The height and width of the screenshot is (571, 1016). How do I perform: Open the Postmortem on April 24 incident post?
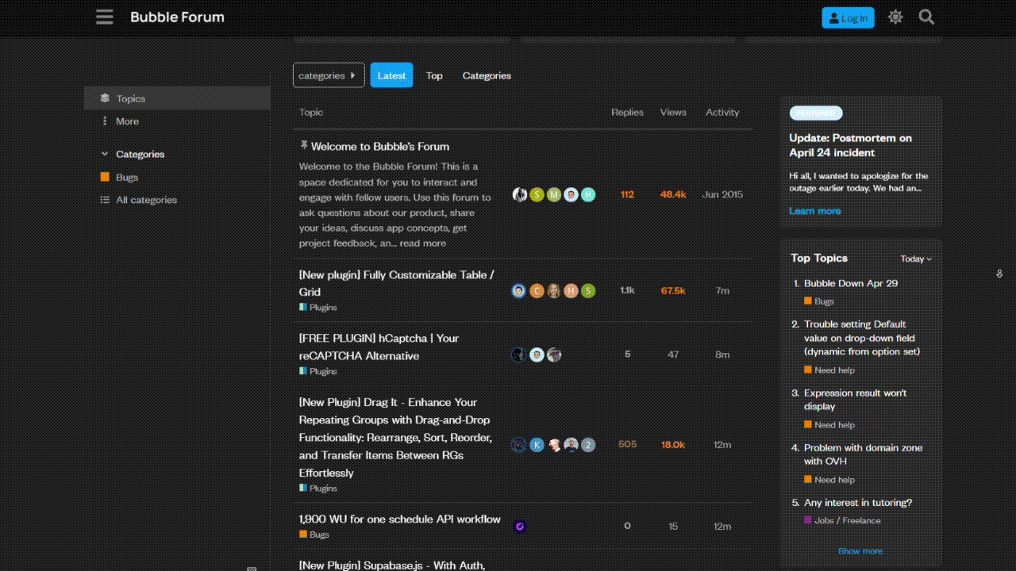click(x=850, y=145)
